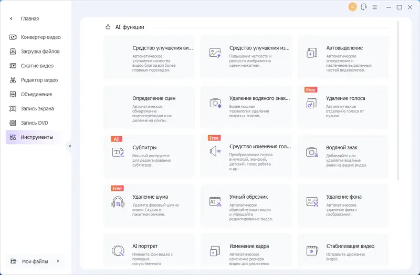Click the Субтитры tool icon
The image size is (420, 275).
pyautogui.click(x=118, y=152)
